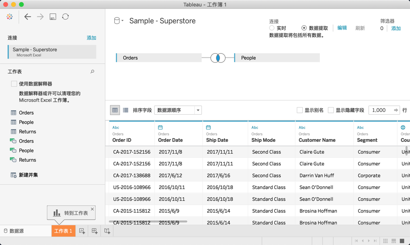
Task: Click the show tabs icon in status bar
Action: (402, 241)
